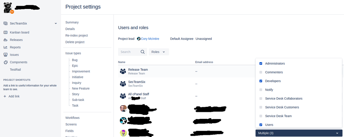Click the Releases ship icon
Image resolution: width=344 pixels, height=137 pixels.
[x=6, y=40]
